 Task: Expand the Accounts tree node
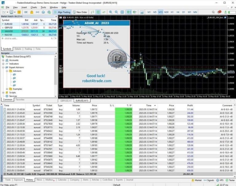tap(3, 60)
